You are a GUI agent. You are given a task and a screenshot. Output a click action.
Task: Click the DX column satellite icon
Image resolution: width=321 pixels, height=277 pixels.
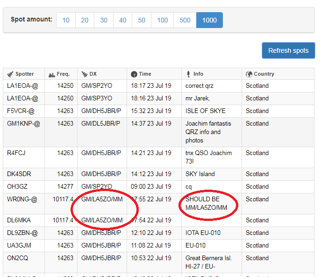pyautogui.click(x=85, y=74)
